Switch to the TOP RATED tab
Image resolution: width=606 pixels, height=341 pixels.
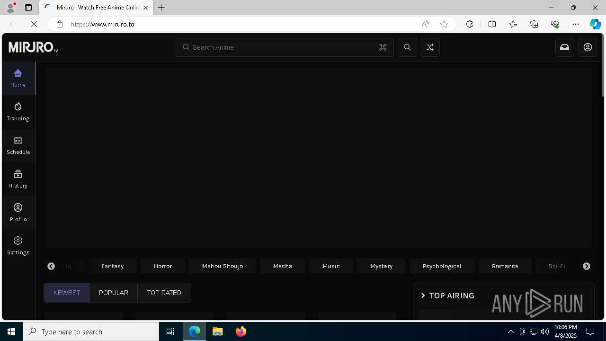164,293
